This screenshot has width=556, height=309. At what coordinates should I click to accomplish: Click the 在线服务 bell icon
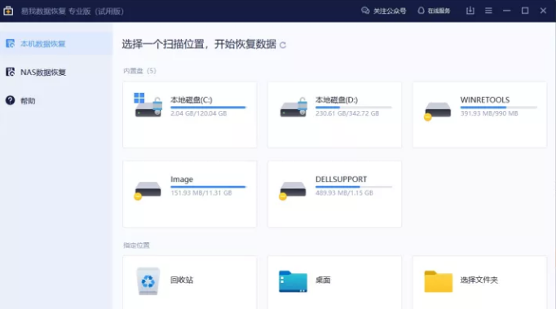[x=421, y=11]
